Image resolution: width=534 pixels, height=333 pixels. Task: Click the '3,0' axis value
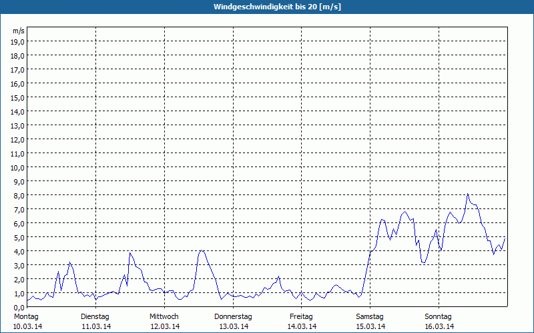(19, 266)
